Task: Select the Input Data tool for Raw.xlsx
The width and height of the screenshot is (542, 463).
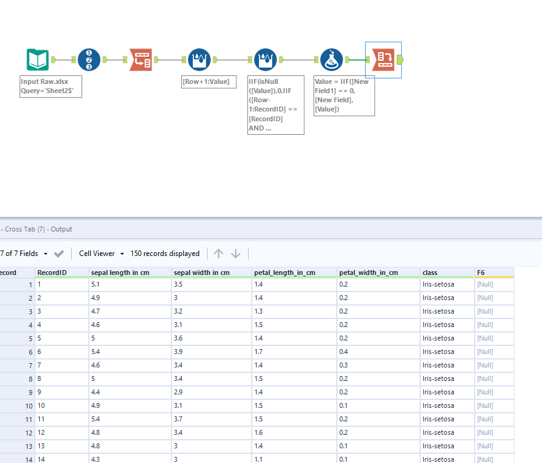Action: click(x=37, y=59)
